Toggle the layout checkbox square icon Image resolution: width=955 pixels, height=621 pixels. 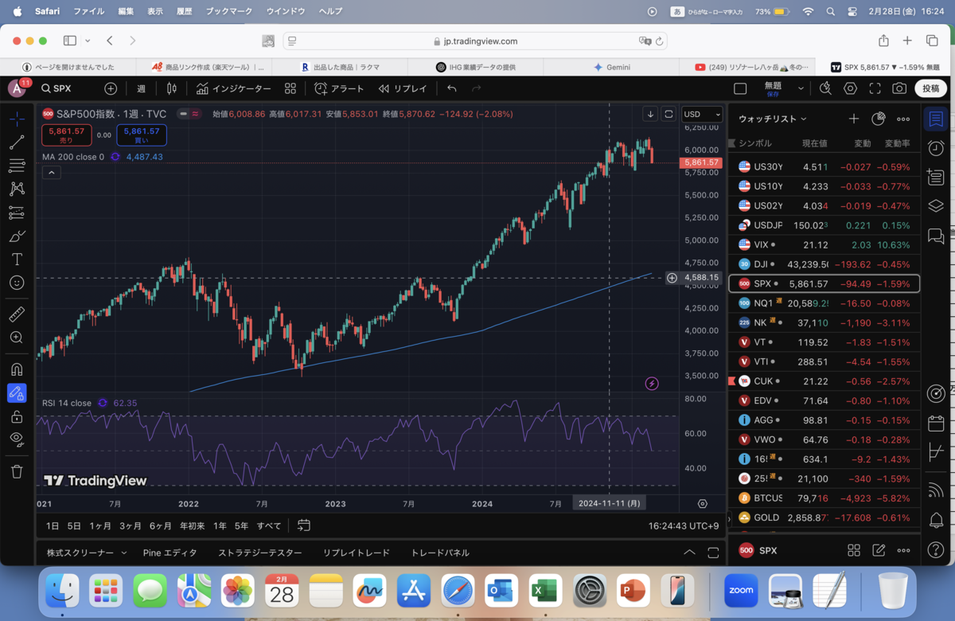(x=740, y=88)
